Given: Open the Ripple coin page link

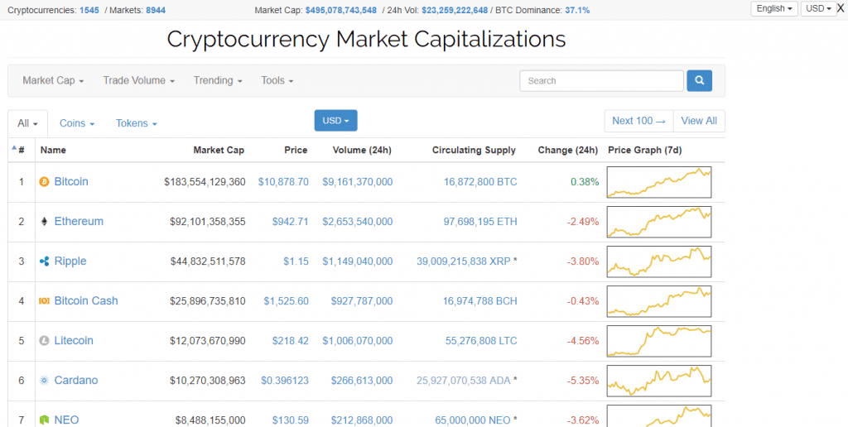Looking at the screenshot, I should 70,261.
